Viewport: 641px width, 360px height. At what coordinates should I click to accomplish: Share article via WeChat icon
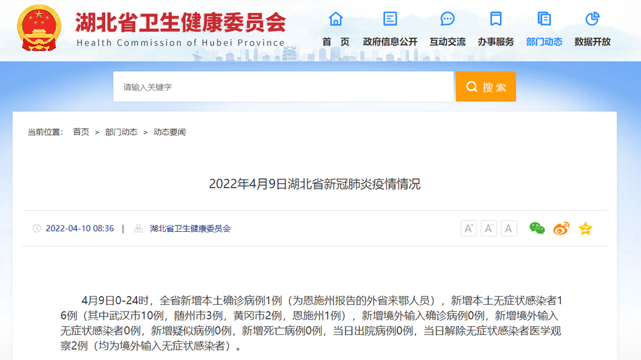(x=537, y=228)
